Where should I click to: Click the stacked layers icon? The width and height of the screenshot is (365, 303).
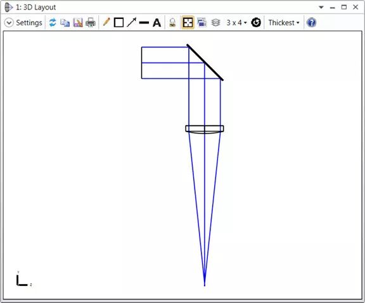[x=215, y=23]
